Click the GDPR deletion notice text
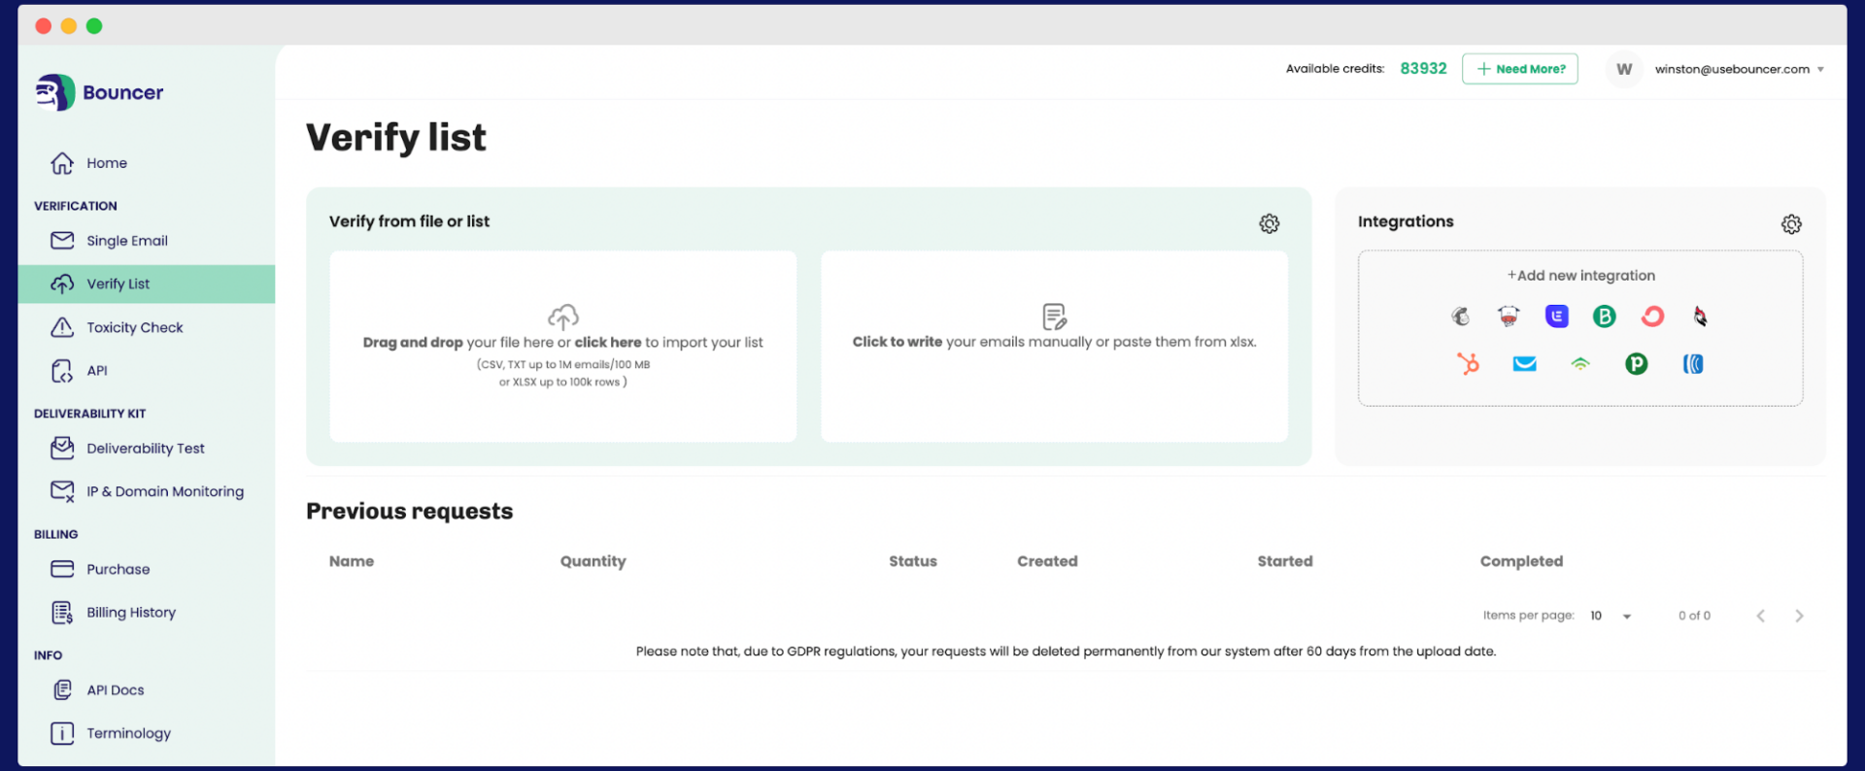Viewport: 1865px width, 771px height. (1066, 652)
